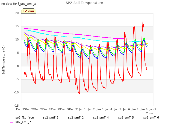
Task: Click the Jan 2 x-axis tick label
Action: point(91,109)
